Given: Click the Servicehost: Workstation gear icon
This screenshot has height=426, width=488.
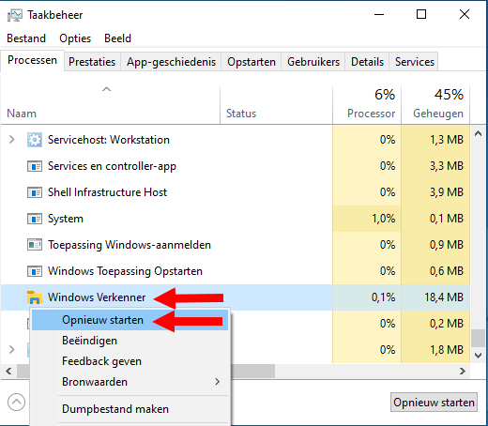Looking at the screenshot, I should (x=35, y=140).
